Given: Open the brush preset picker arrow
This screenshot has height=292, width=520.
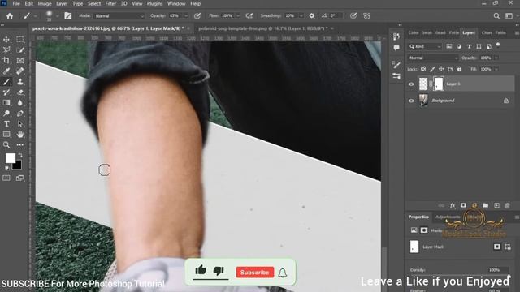Looking at the screenshot, I should (x=58, y=16).
